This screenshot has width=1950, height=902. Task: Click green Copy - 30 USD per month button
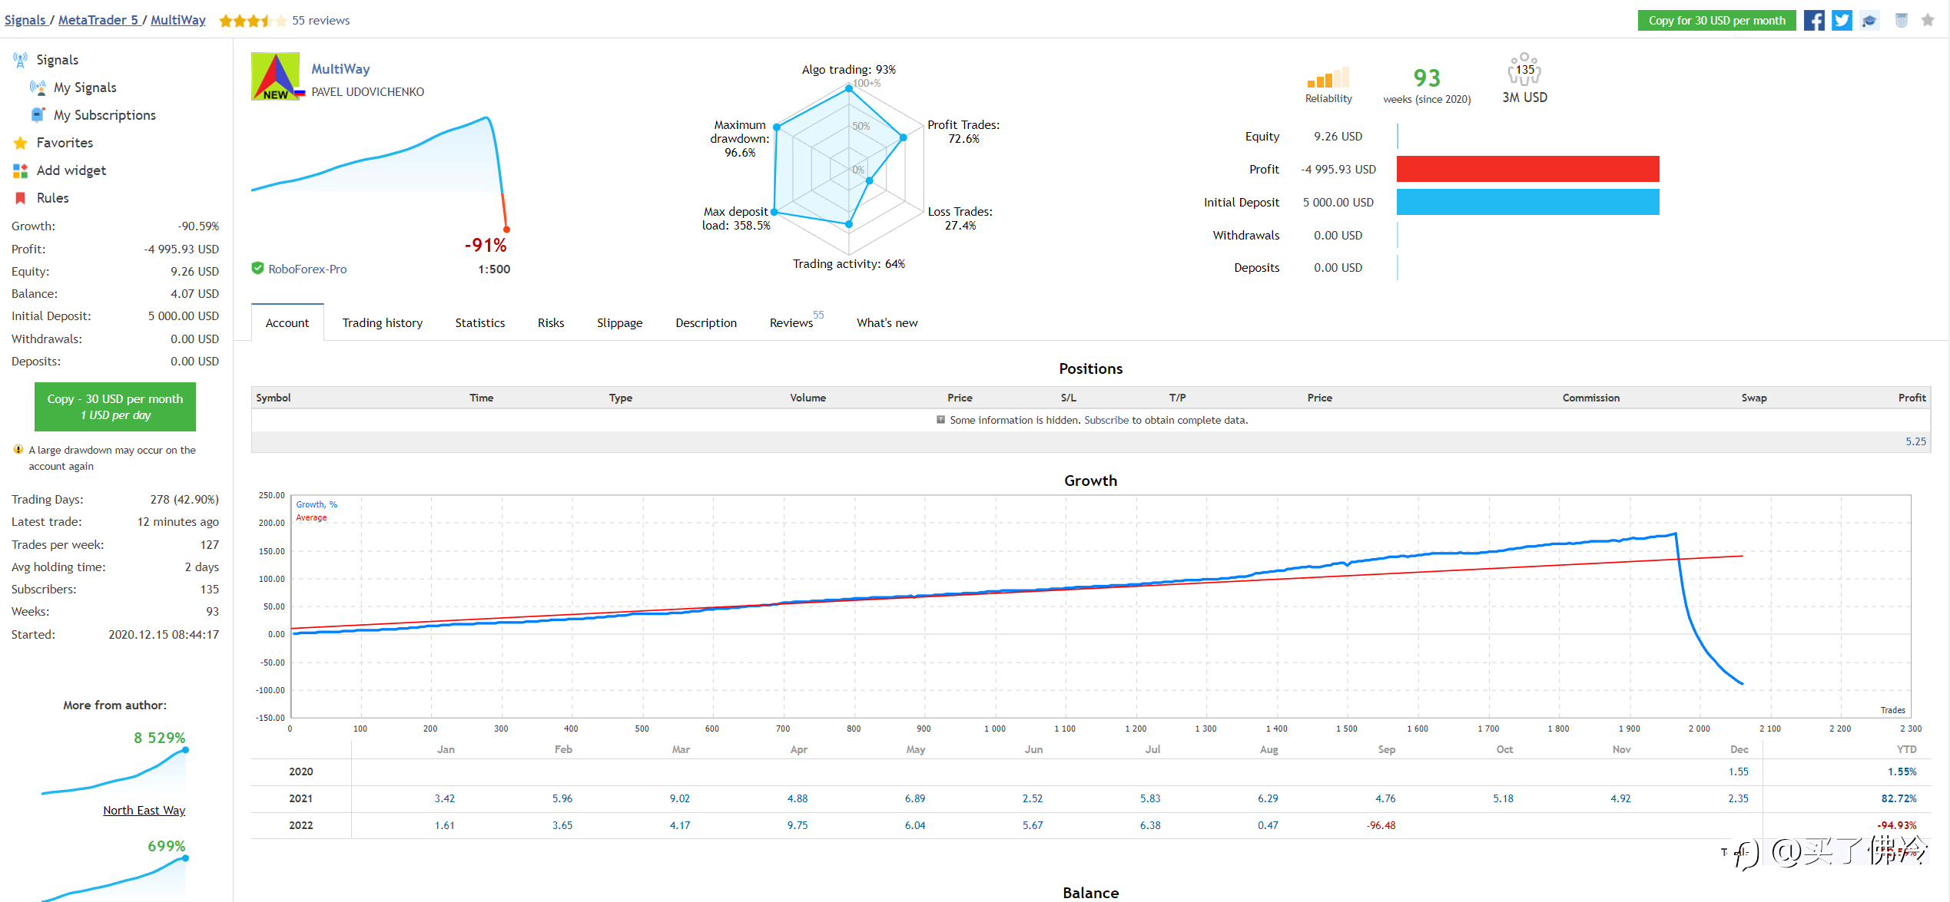pos(115,407)
